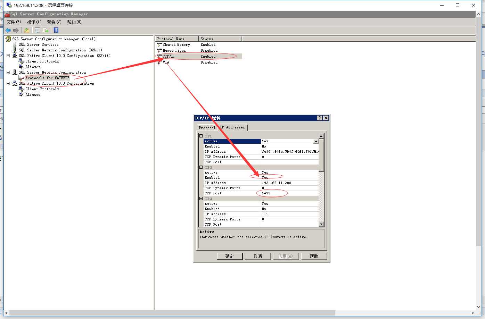This screenshot has height=319, width=485.
Task: Click the Up One Level folder icon
Action: (x=27, y=30)
